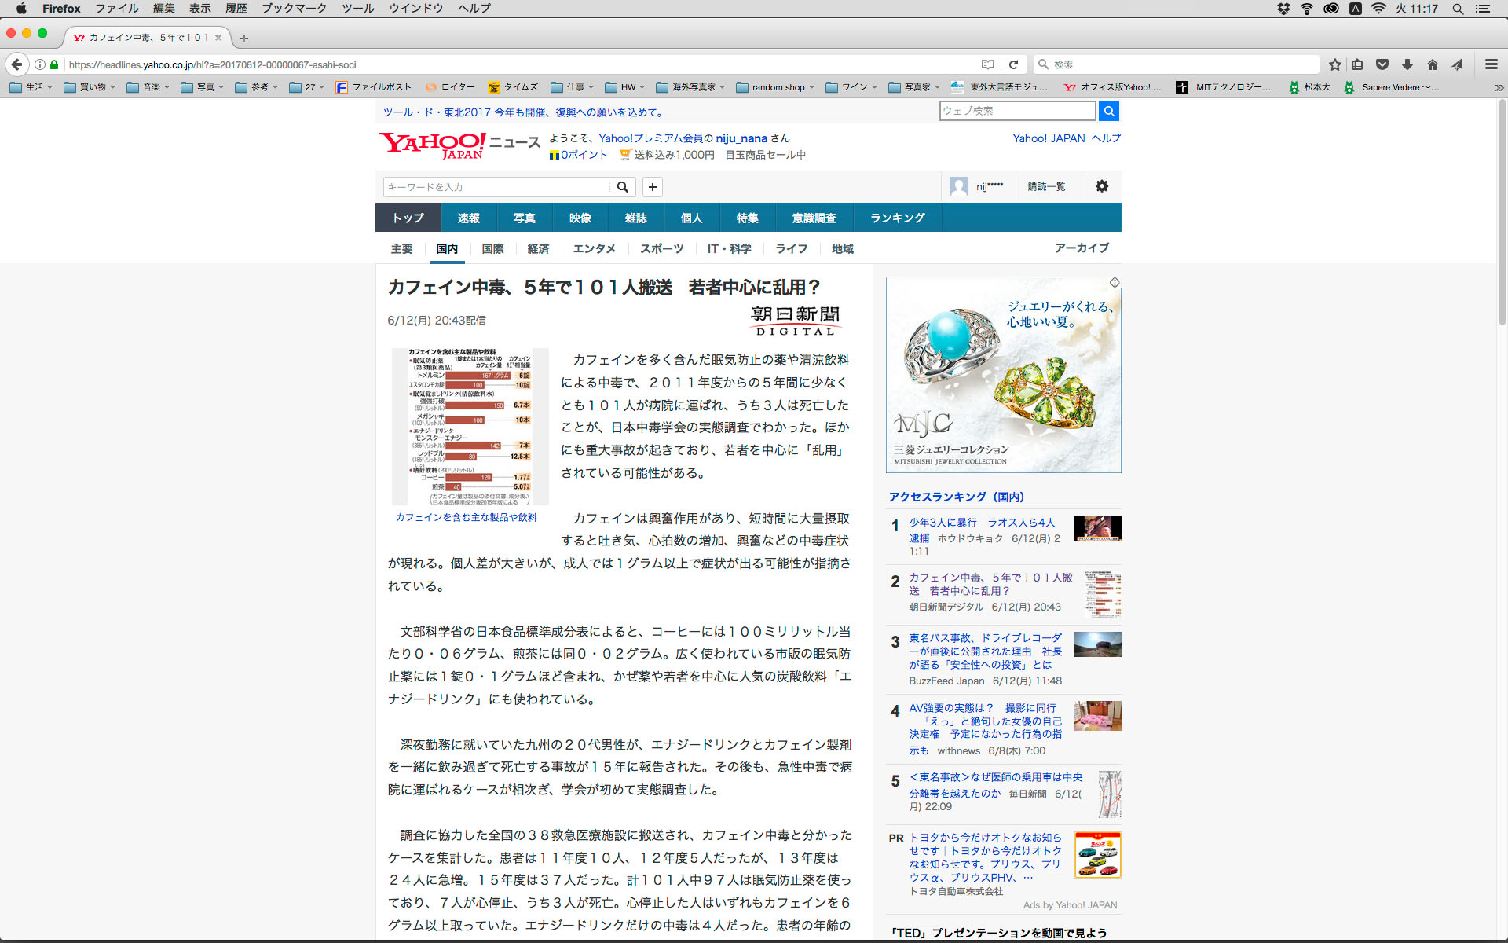
Task: Open the Firefox hamburger menu
Action: 1491,64
